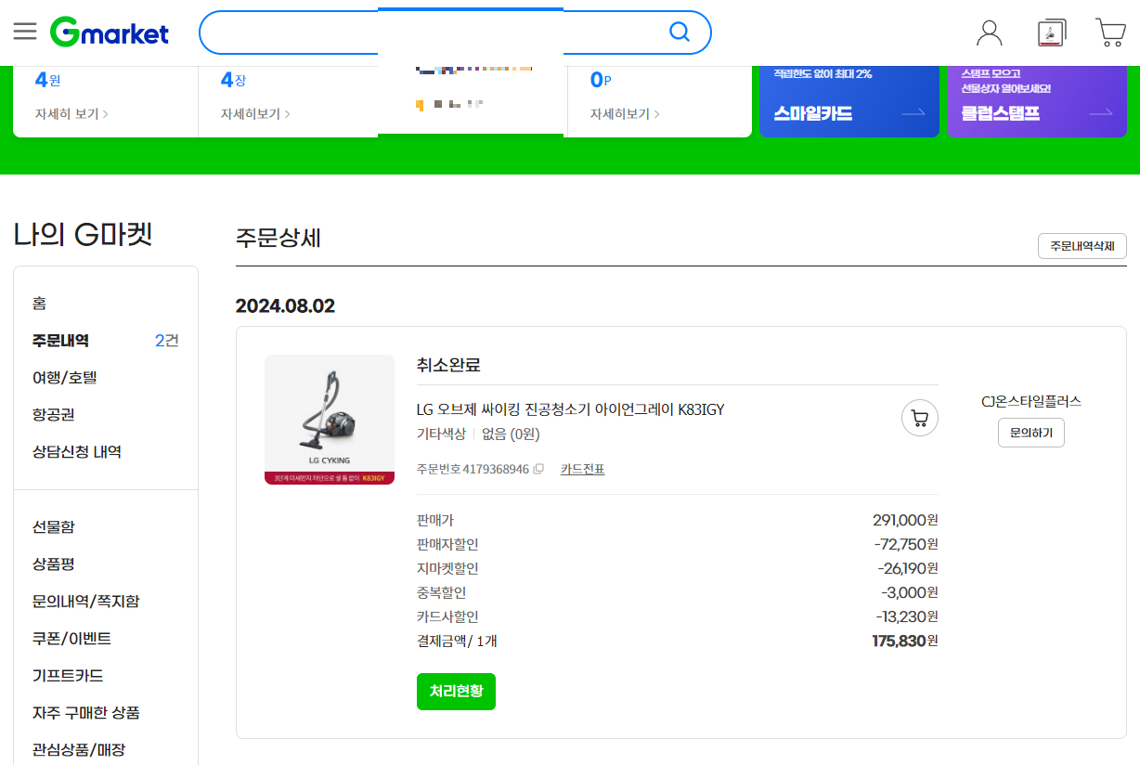This screenshot has width=1140, height=765.
Task: Click the search magnifier icon
Action: pyautogui.click(x=680, y=32)
